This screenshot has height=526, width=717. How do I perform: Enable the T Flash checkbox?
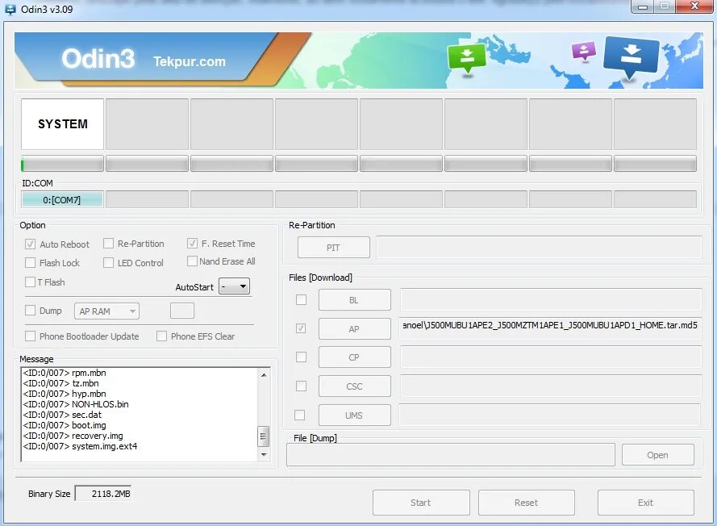[30, 282]
